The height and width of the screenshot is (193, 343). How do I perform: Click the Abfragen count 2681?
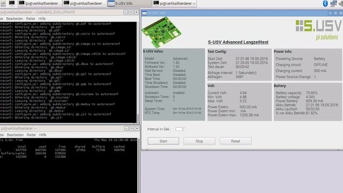[240, 77]
